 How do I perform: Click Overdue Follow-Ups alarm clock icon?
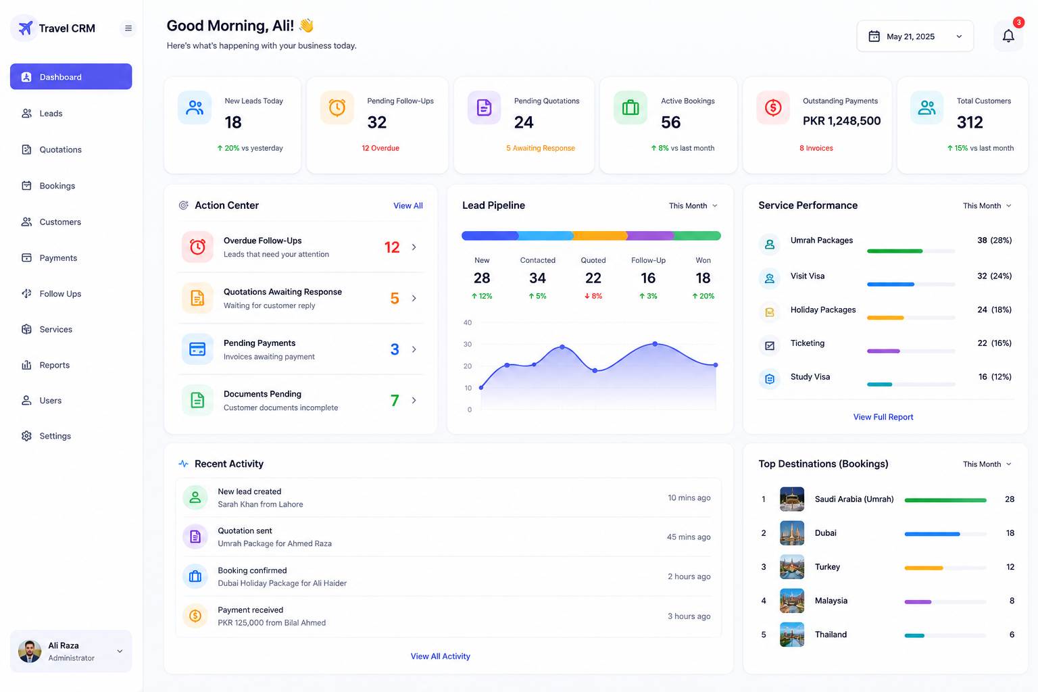(197, 247)
